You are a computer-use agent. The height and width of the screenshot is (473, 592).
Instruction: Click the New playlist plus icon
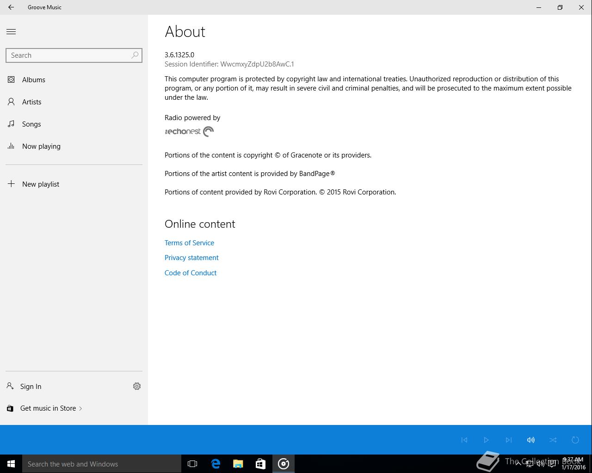click(11, 184)
